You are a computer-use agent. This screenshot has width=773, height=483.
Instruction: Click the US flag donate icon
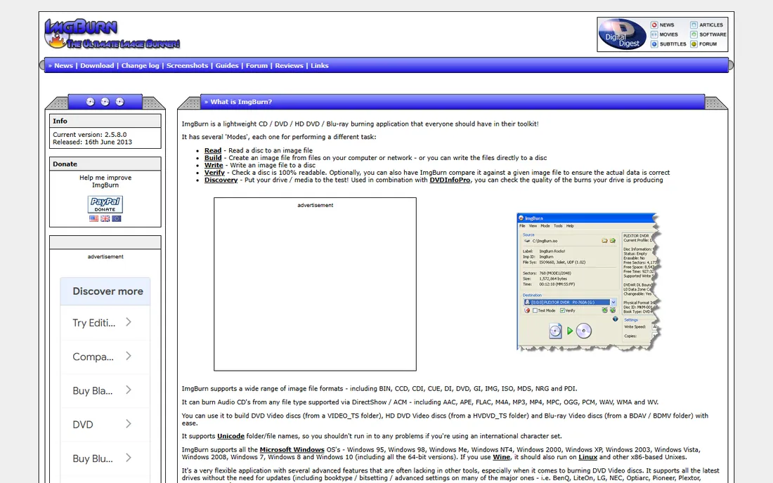(93, 218)
